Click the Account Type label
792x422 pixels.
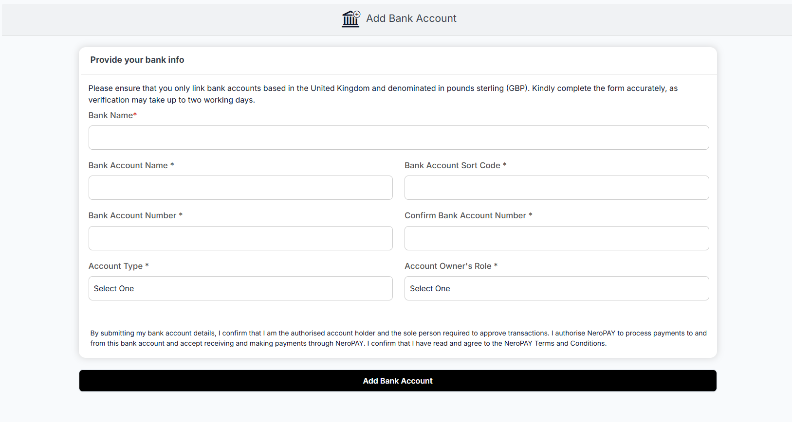118,266
